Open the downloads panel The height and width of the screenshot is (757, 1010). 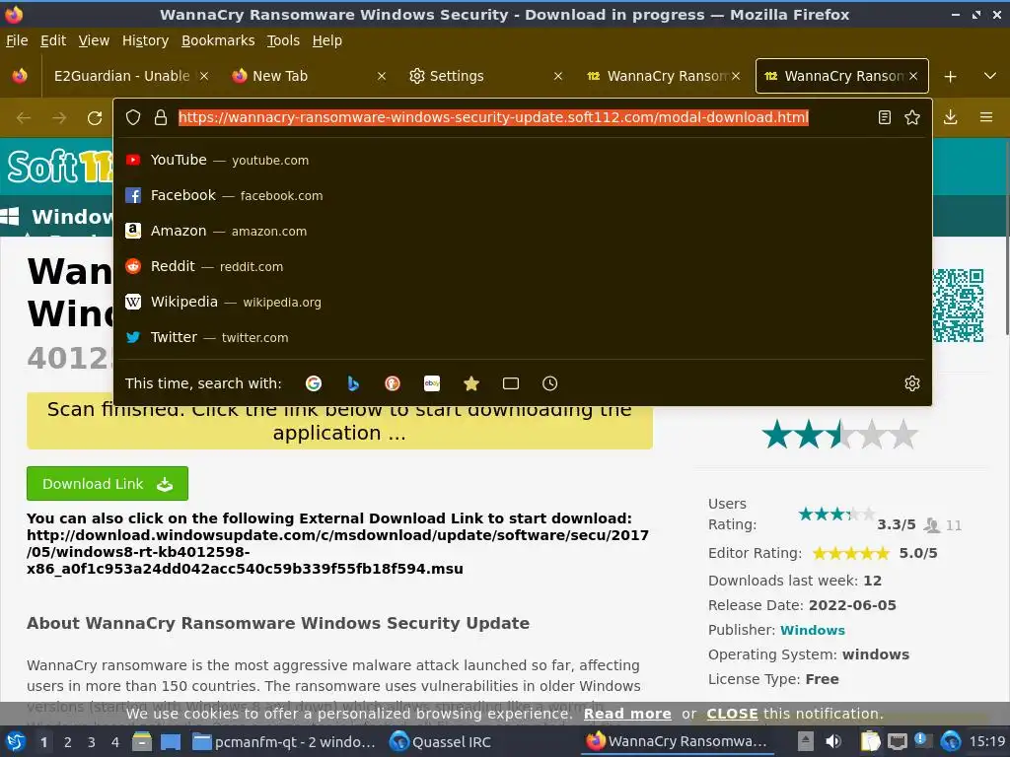(x=950, y=117)
